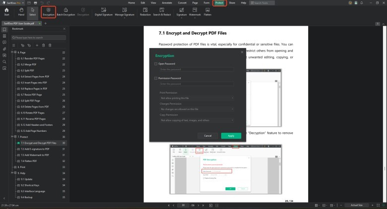Screen dimensions: 387x209
Task: Print the document using printer icon
Action: pyautogui.click(x=35, y=2)
